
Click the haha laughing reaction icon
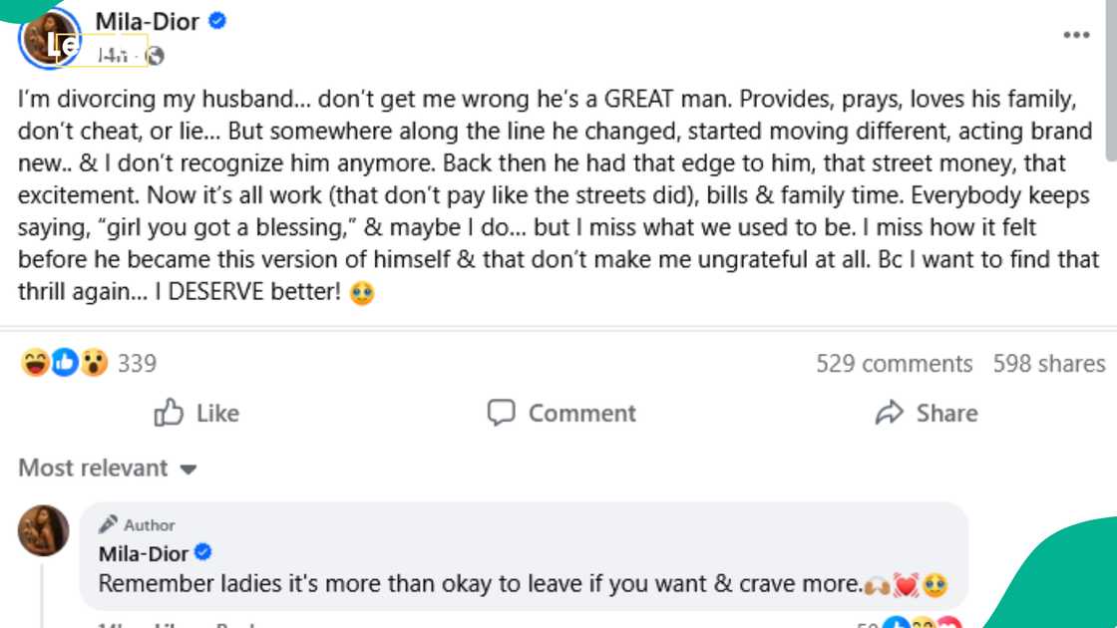point(34,362)
